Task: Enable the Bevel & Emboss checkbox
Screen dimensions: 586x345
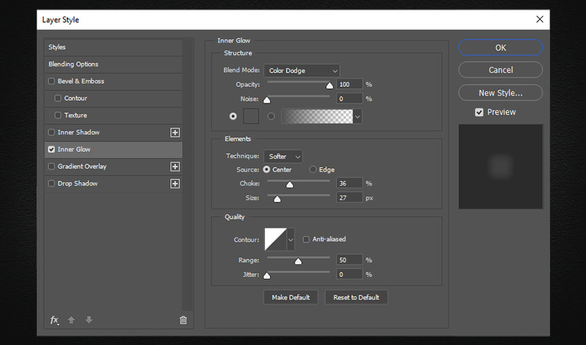Action: (x=52, y=81)
